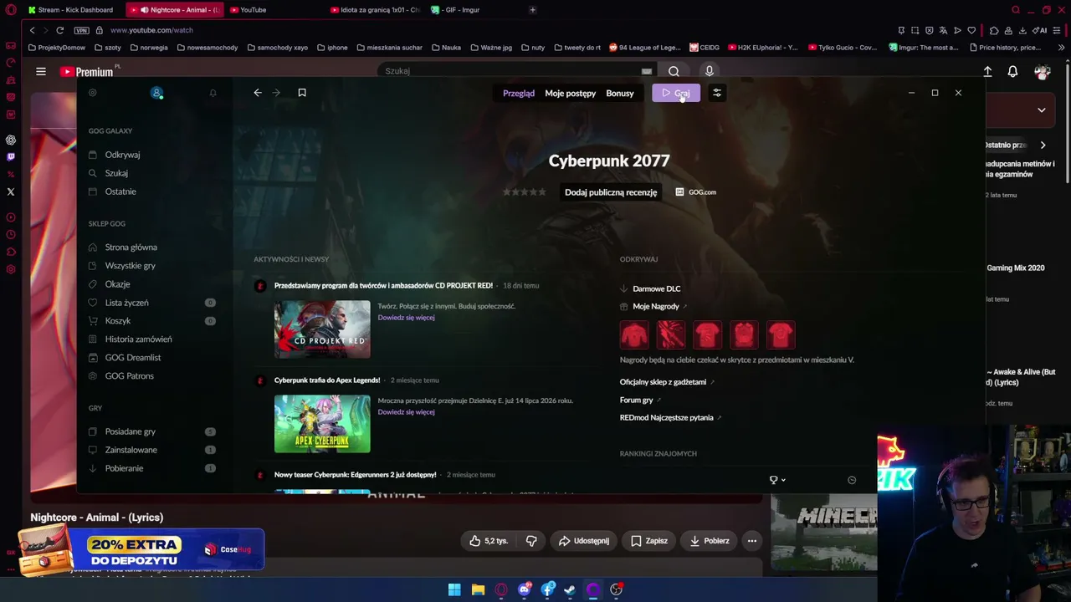Screen dimensions: 1071x602
Task: Reload the YouTube page
Action: pos(60,30)
